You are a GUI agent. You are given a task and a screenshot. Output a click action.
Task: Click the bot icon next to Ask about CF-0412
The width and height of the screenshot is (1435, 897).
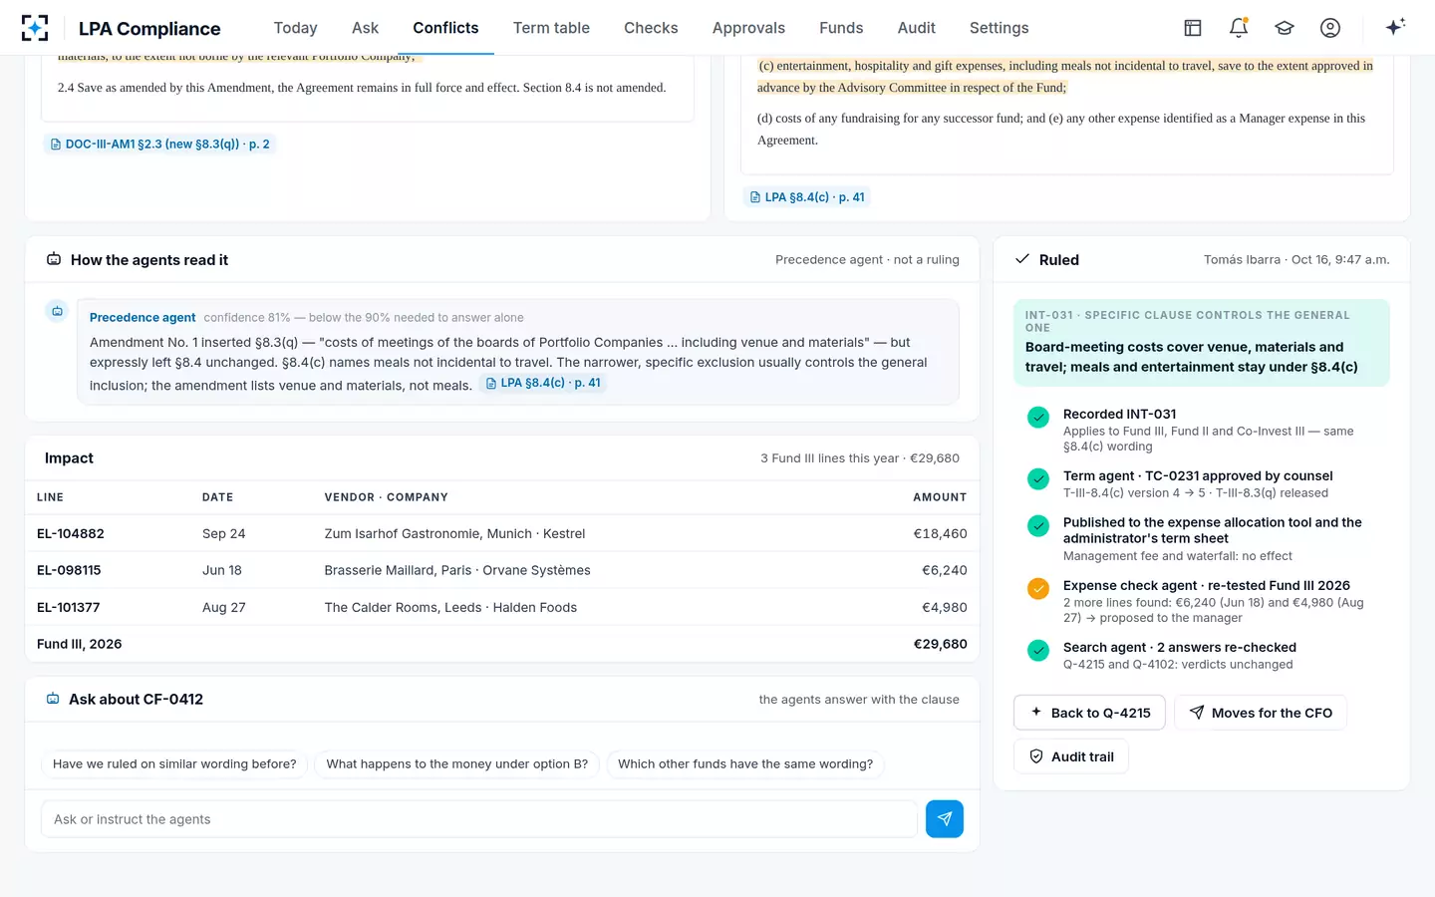(x=53, y=700)
